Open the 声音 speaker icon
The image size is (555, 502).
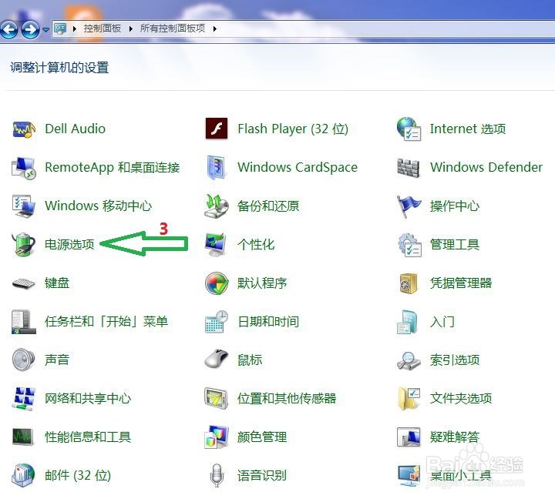pos(23,360)
